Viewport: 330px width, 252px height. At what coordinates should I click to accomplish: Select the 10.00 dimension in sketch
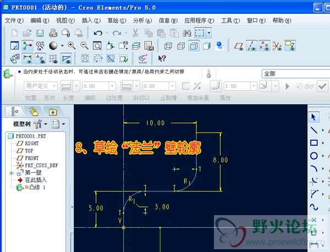click(x=156, y=123)
